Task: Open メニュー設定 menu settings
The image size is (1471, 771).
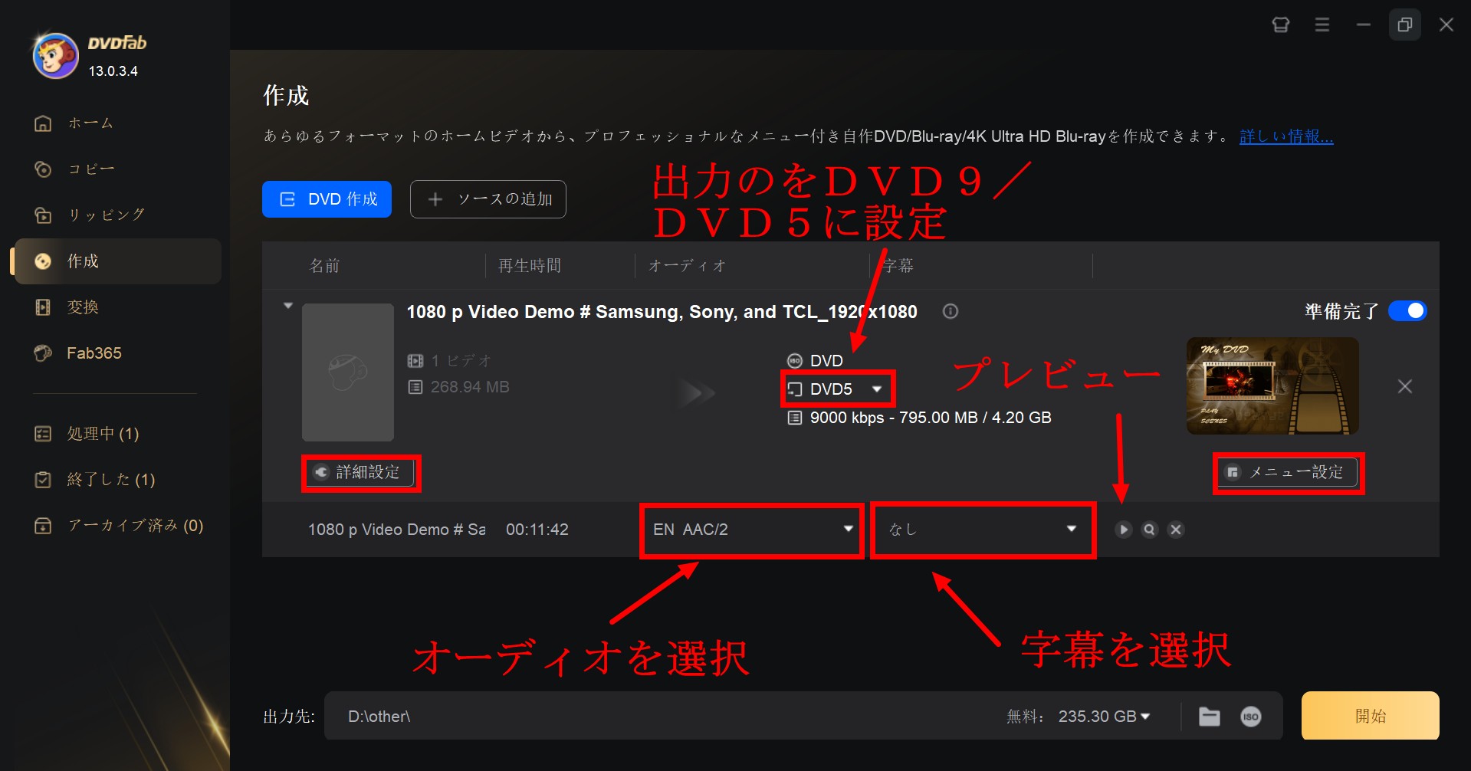Action: coord(1288,472)
